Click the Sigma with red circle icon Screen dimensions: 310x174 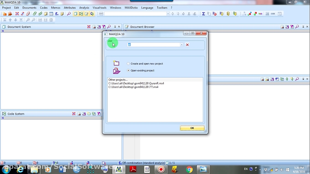coord(215,14)
